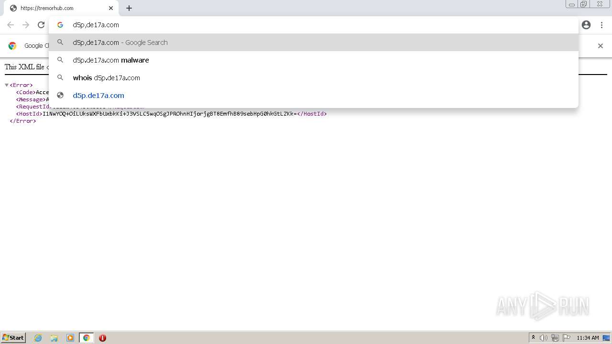612x344 pixels.
Task: Select the whois d5p.de17a.com suggestion
Action: click(106, 77)
